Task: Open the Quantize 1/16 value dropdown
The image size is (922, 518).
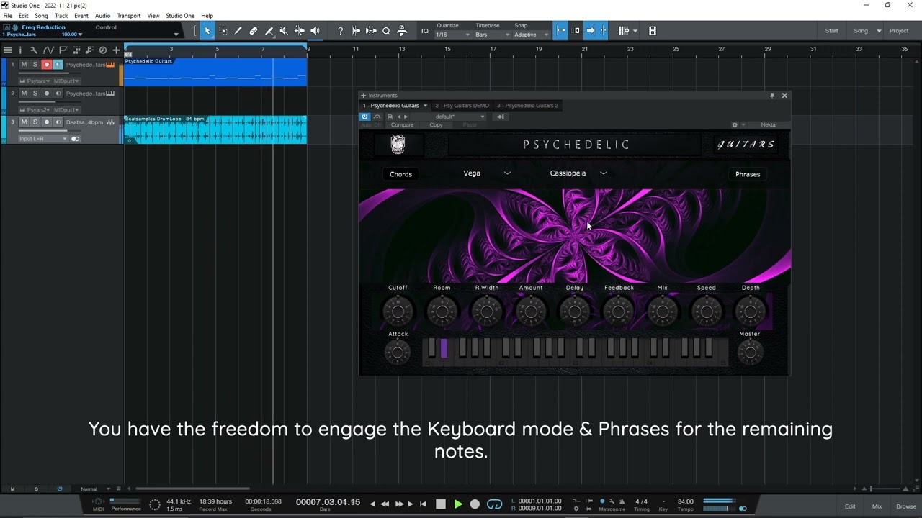Action: 453,35
